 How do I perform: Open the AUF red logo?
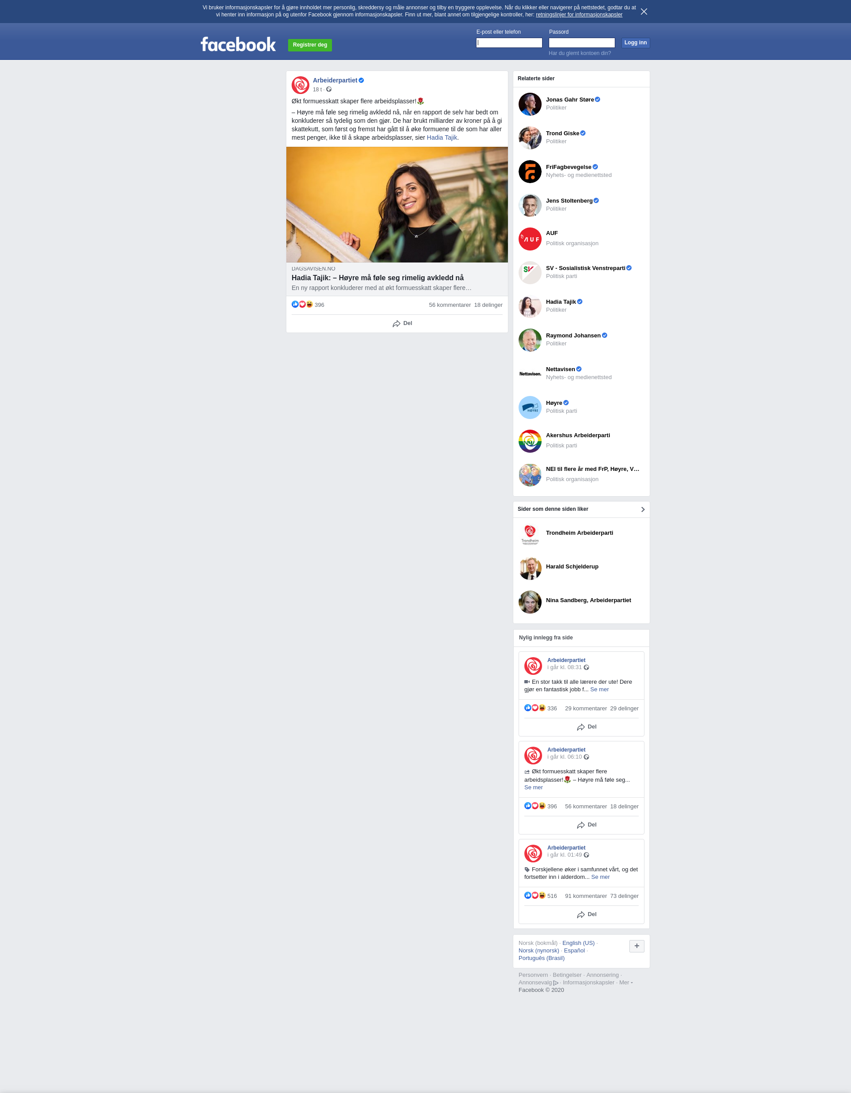[x=530, y=239]
